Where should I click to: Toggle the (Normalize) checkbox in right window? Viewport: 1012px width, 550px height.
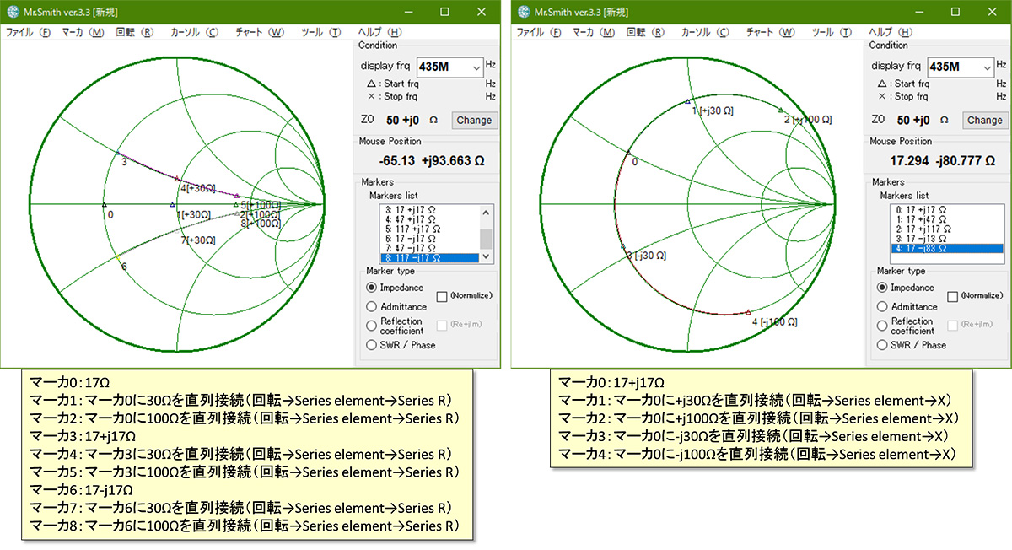click(x=954, y=296)
